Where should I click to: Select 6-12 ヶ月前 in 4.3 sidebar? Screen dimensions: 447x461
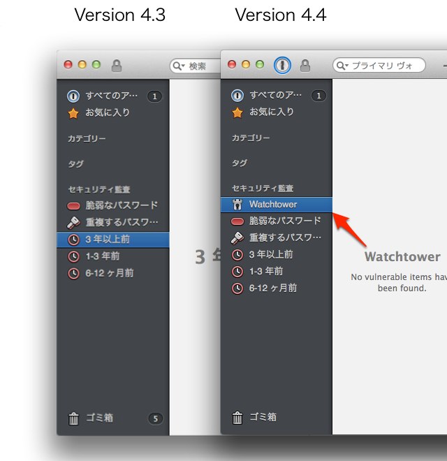113,273
